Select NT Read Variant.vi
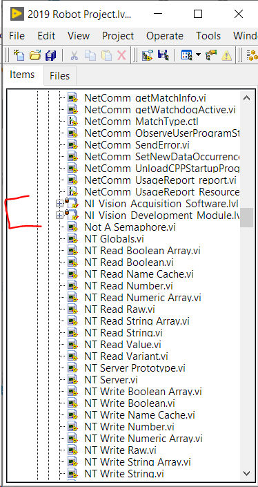The width and height of the screenshot is (258, 487). pos(126,356)
